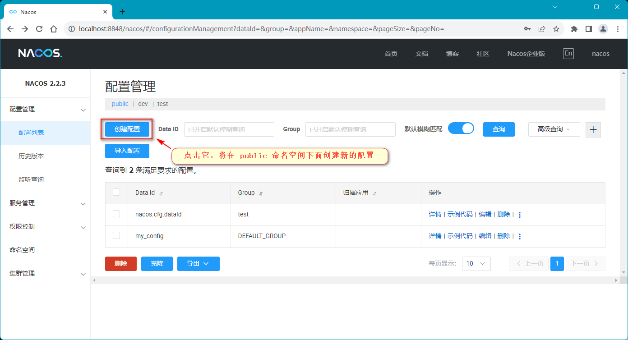Image resolution: width=628 pixels, height=340 pixels.
Task: Open saved passwords key icon
Action: point(527,29)
